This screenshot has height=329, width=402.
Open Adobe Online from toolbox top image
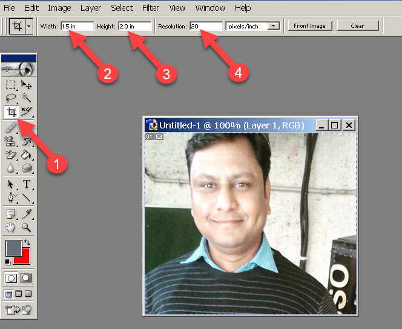pos(19,69)
